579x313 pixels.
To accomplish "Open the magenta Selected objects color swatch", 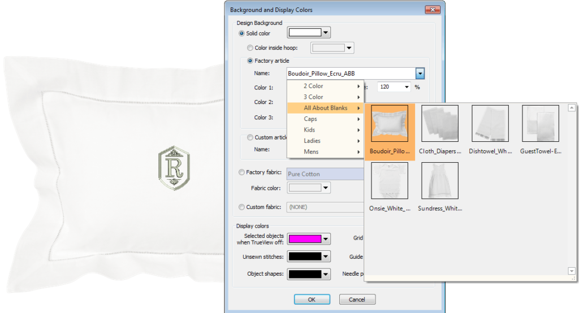I will 308,240.
